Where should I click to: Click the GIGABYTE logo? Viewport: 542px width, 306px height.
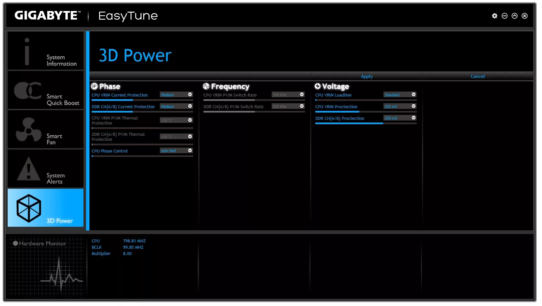pos(47,15)
